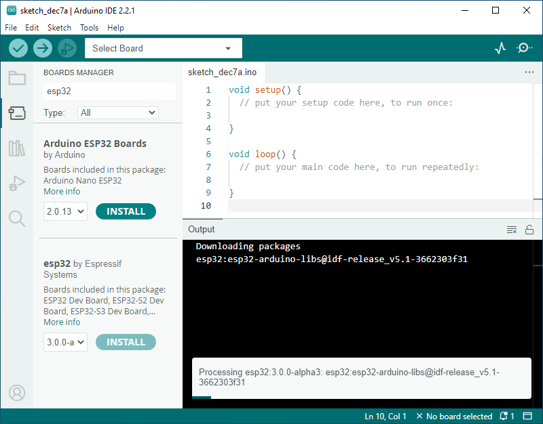The image size is (543, 424).
Task: Open More info link for esp32 by Espressif
Action: [62, 322]
